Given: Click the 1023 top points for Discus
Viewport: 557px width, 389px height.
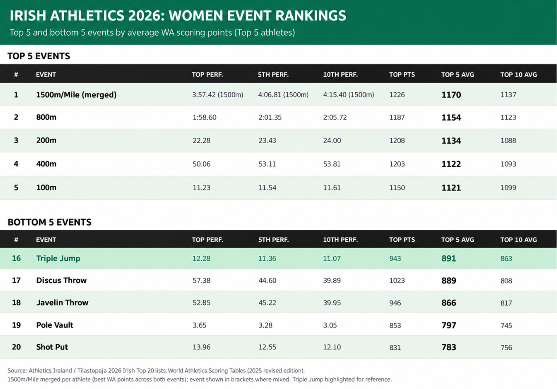Looking at the screenshot, I should pos(397,281).
